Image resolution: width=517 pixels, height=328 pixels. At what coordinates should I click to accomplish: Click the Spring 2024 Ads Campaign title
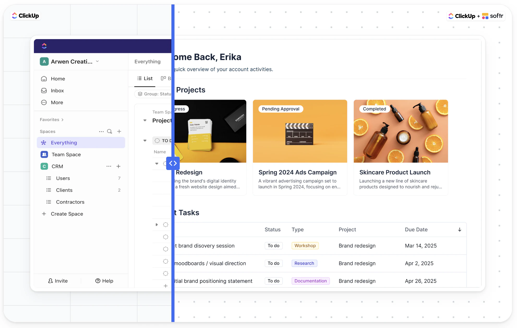[297, 172]
